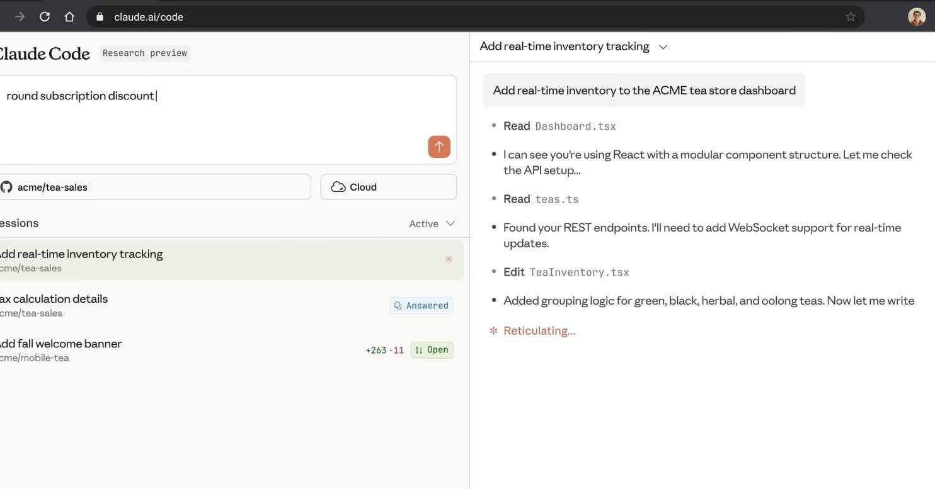This screenshot has height=489, width=935.
Task: Open the Add real-time inventory tracking session
Action: coord(231,260)
